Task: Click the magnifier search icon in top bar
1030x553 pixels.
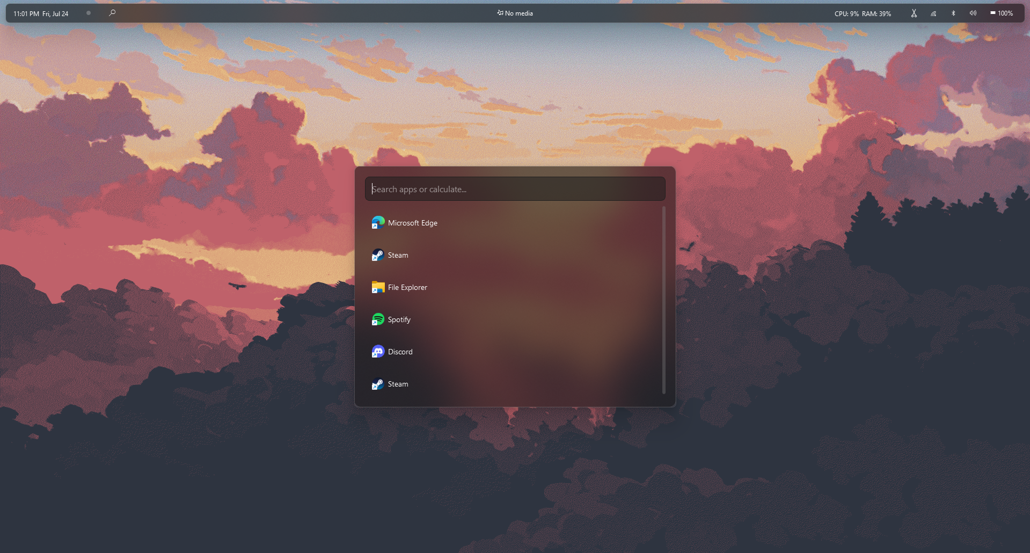Action: click(x=112, y=13)
